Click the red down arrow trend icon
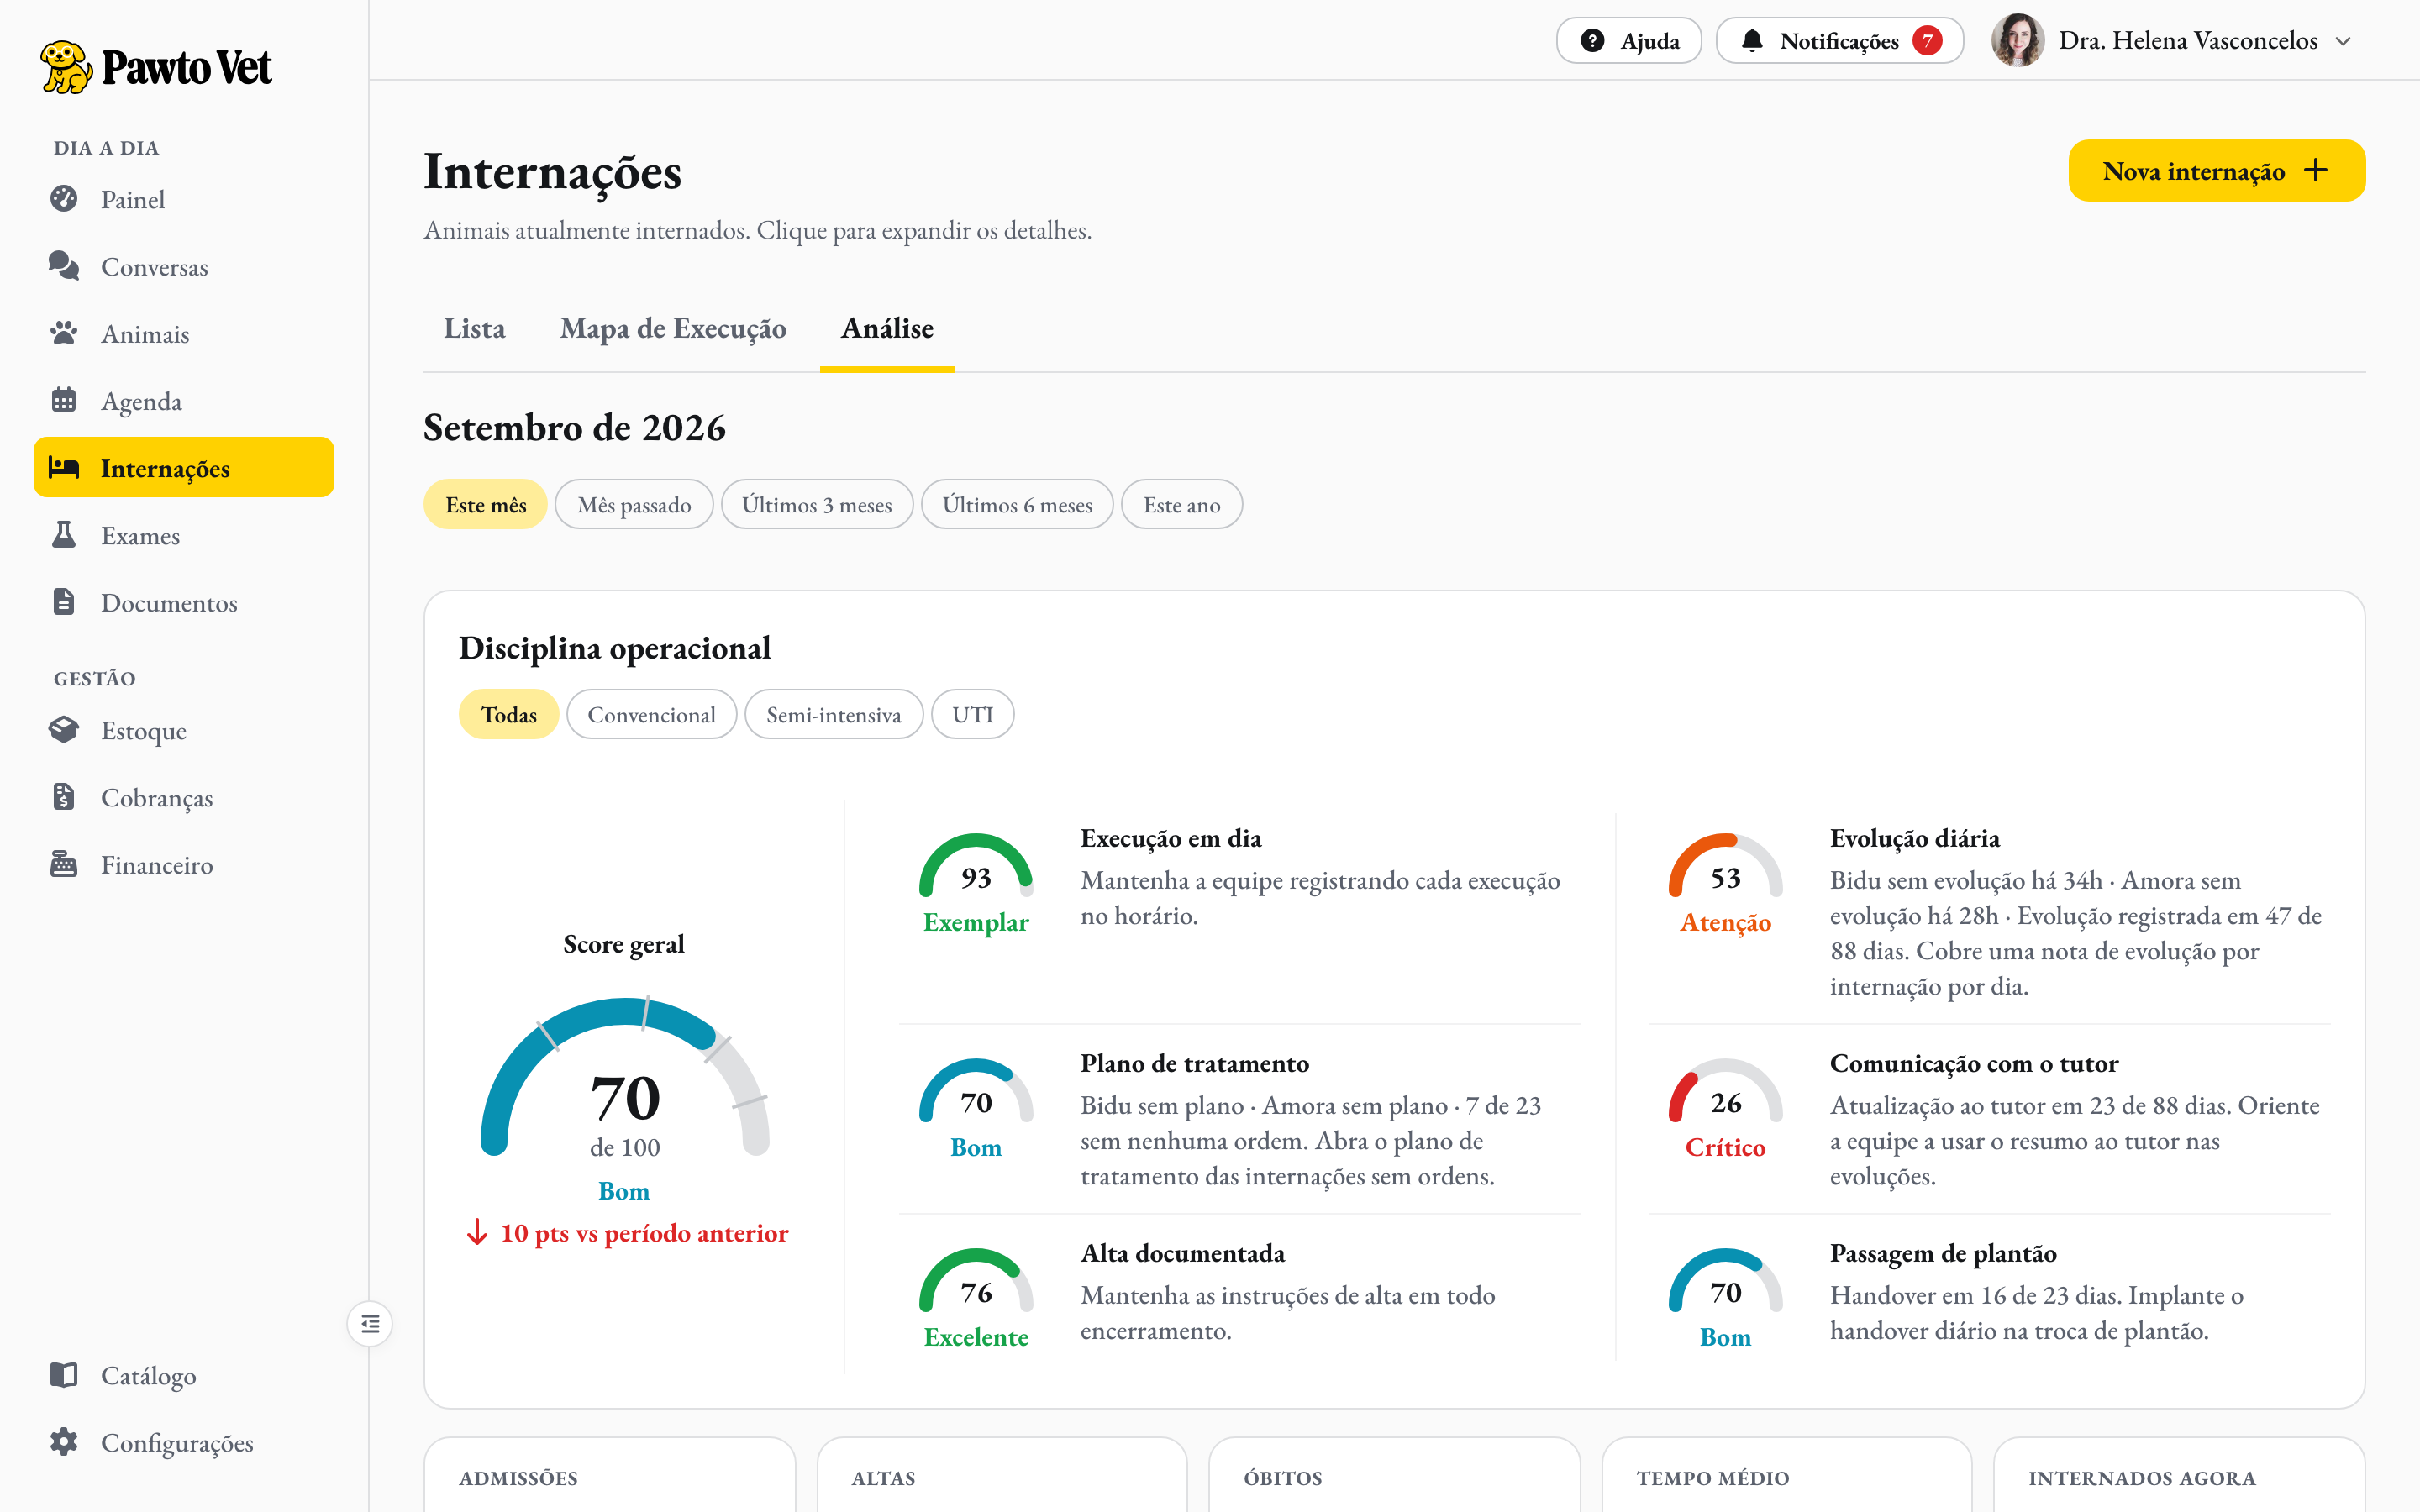Viewport: 2420px width, 1512px height. pos(477,1232)
